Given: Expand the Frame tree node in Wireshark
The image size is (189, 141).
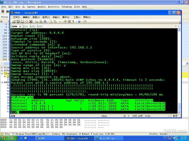Looking at the screenshot, I should click(2, 68).
